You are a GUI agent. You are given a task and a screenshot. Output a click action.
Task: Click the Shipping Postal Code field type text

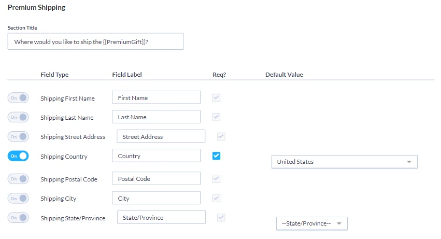[69, 179]
